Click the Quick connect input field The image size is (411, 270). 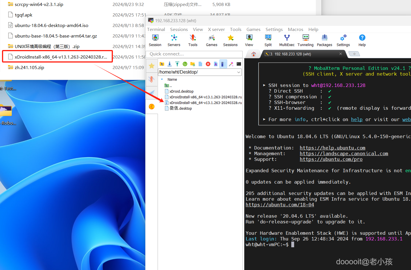pyautogui.click(x=194, y=54)
